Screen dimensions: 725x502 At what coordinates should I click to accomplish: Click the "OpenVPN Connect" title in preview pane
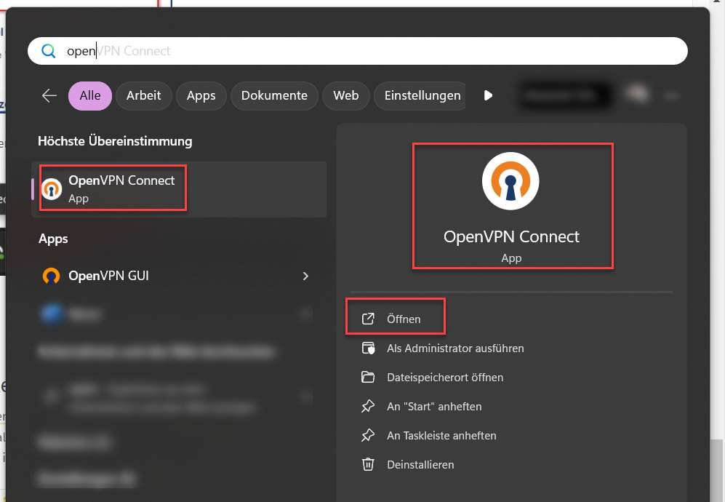point(511,237)
